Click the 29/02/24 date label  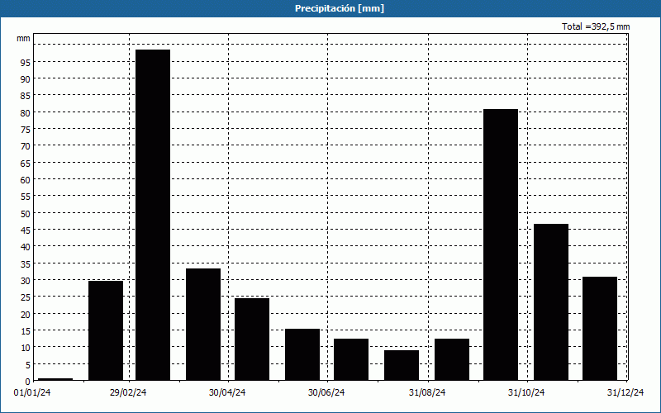point(128,393)
